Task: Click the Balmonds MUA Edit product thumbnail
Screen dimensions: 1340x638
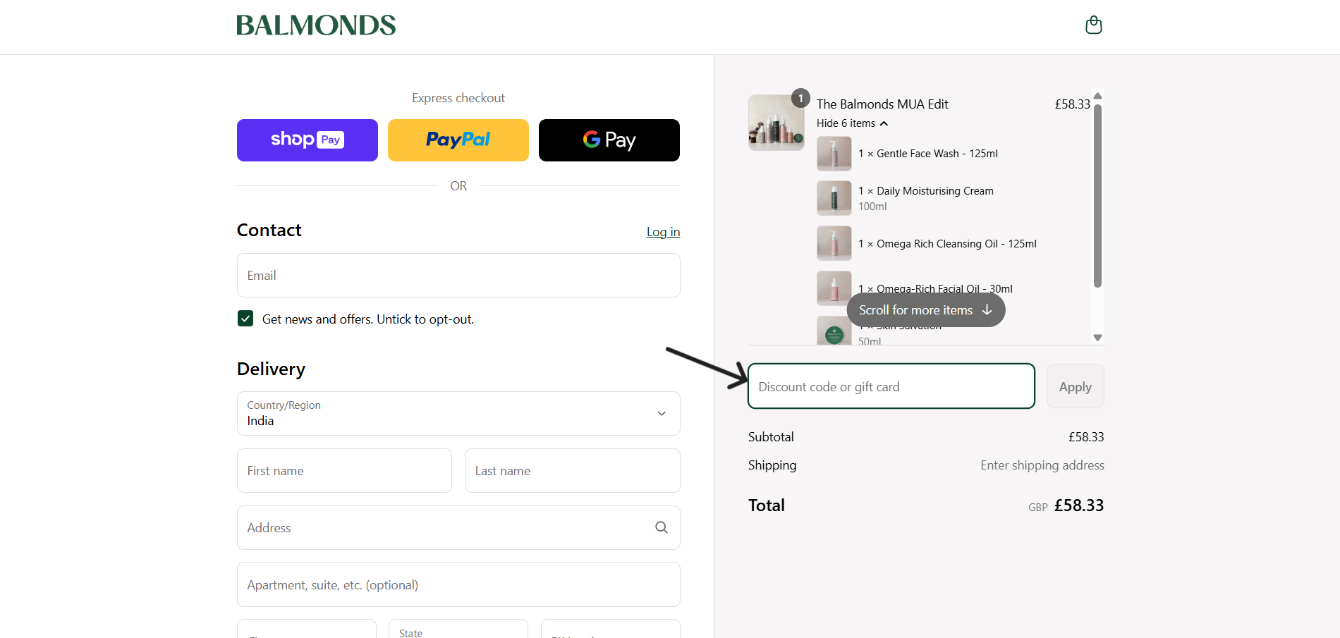Action: pyautogui.click(x=776, y=123)
